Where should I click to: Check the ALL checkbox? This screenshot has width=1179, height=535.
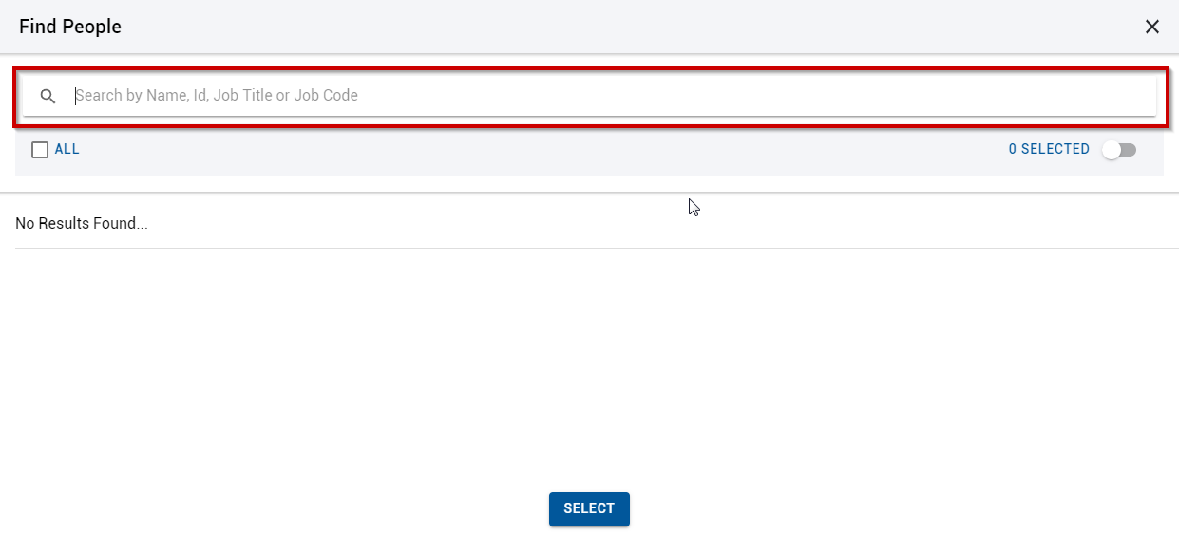click(x=40, y=149)
